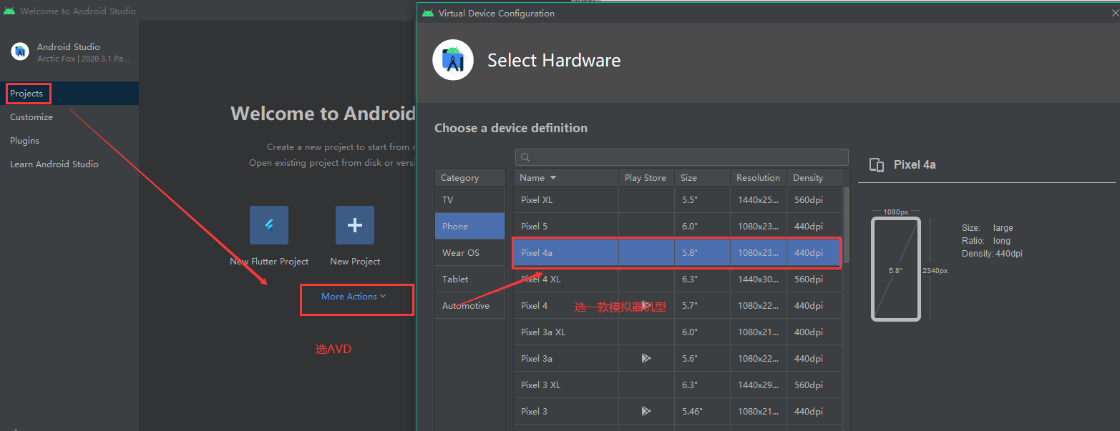The image size is (1120, 431).
Task: Select the TV category
Action: click(469, 200)
